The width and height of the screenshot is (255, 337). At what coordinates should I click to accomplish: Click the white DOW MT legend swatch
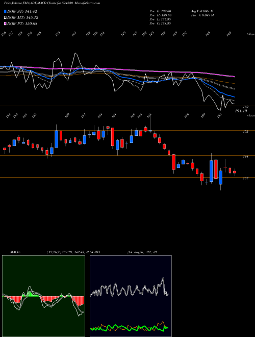click(x=6, y=17)
